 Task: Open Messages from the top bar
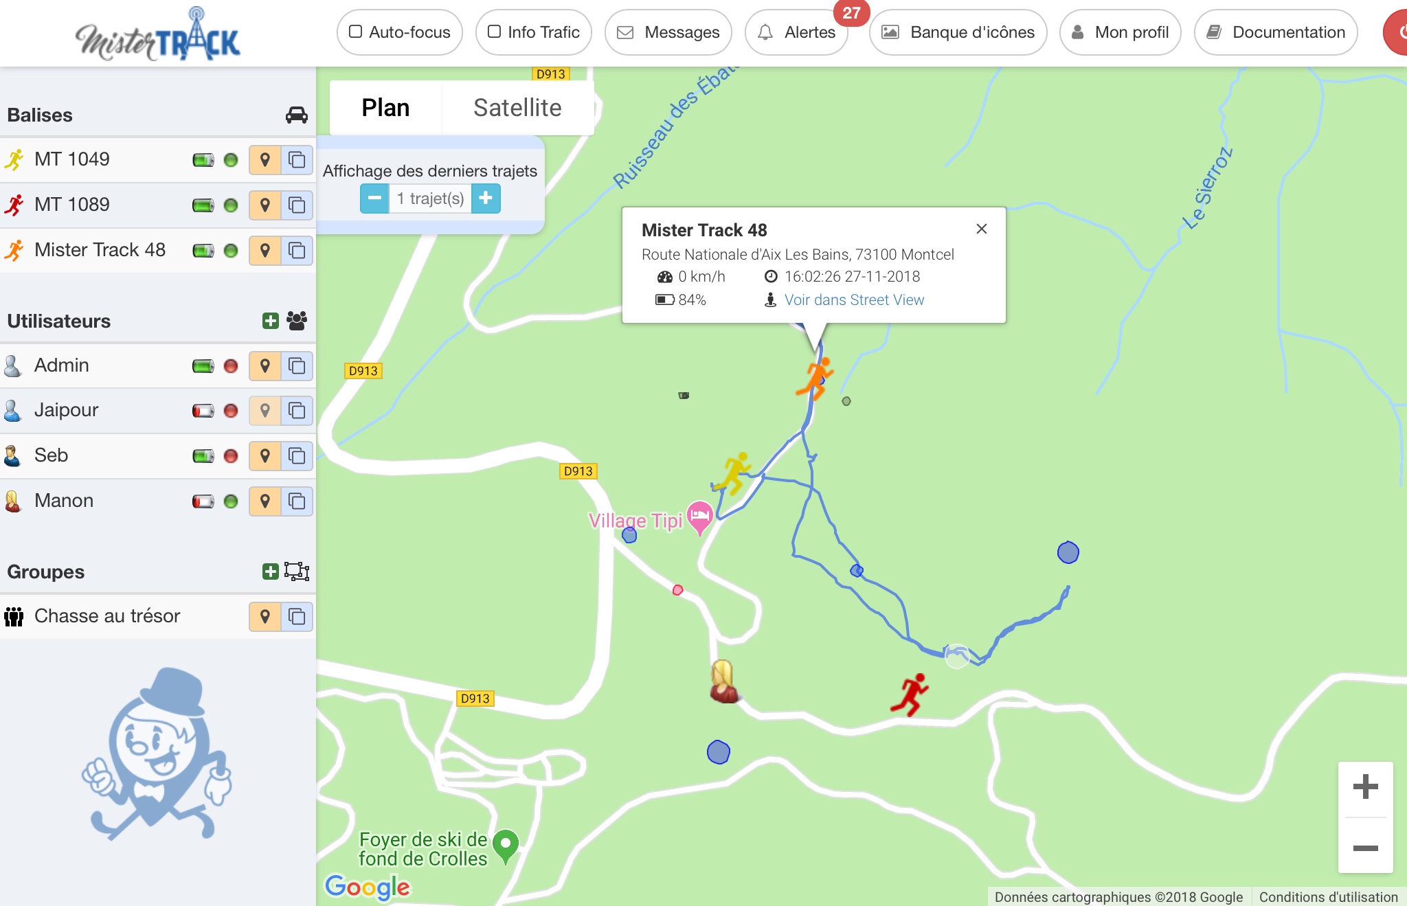pos(667,32)
